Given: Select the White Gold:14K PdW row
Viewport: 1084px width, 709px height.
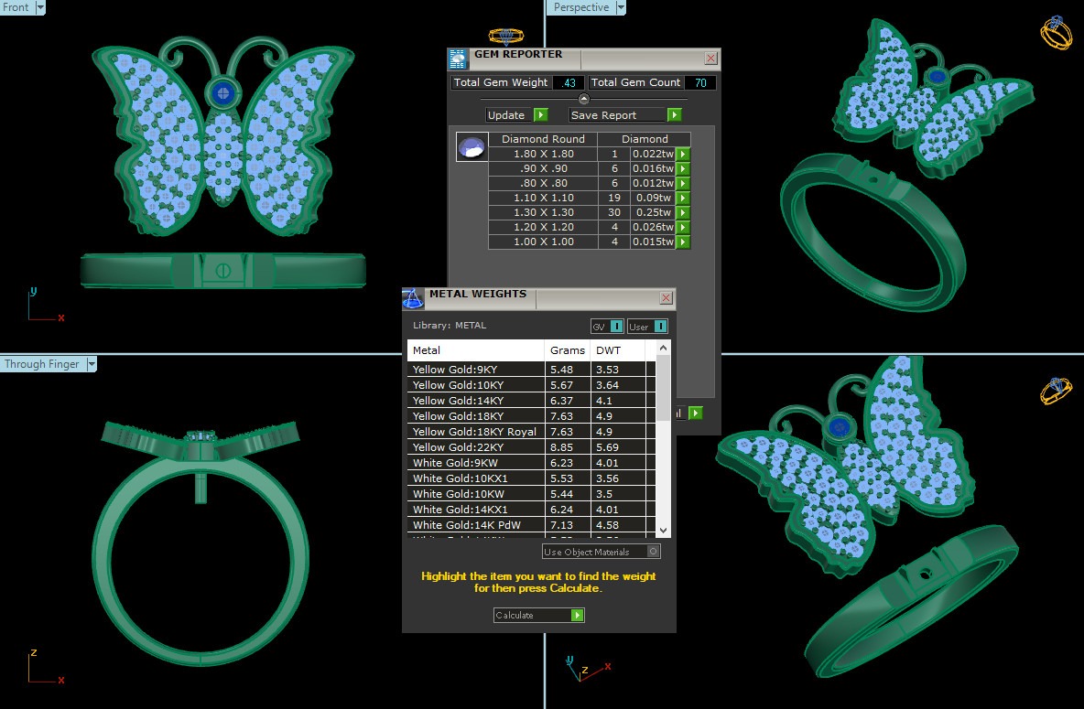Looking at the screenshot, I should click(476, 525).
